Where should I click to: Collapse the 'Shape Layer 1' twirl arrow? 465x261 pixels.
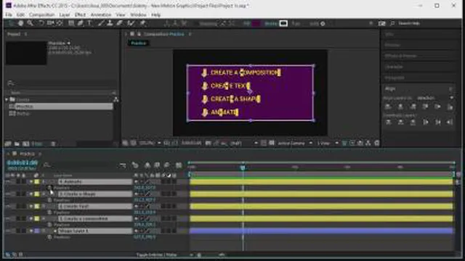tap(31, 231)
